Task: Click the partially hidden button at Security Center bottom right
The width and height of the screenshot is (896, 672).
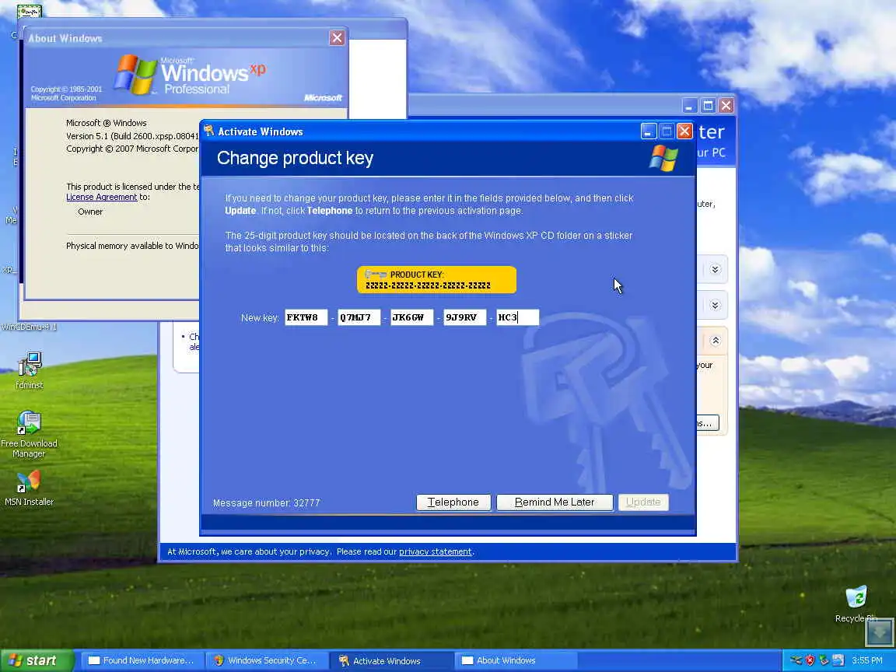Action: (x=708, y=423)
